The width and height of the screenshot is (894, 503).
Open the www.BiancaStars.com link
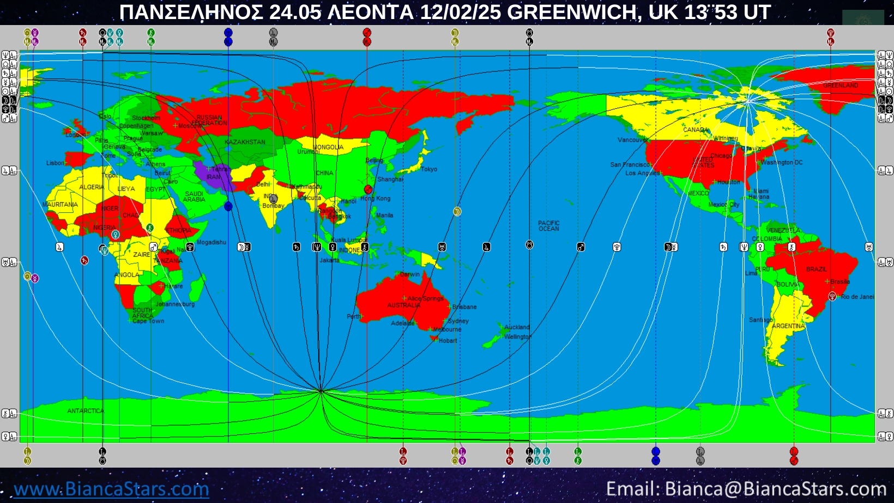tap(111, 489)
